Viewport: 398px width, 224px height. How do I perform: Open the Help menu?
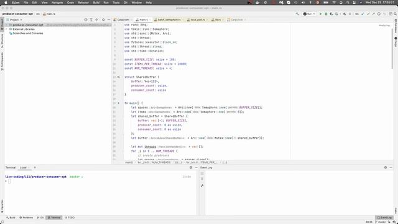[149, 2]
